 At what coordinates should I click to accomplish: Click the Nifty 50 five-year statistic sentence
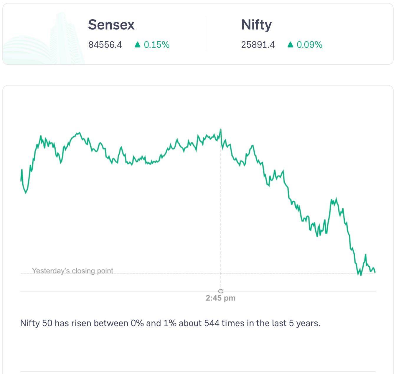170,323
